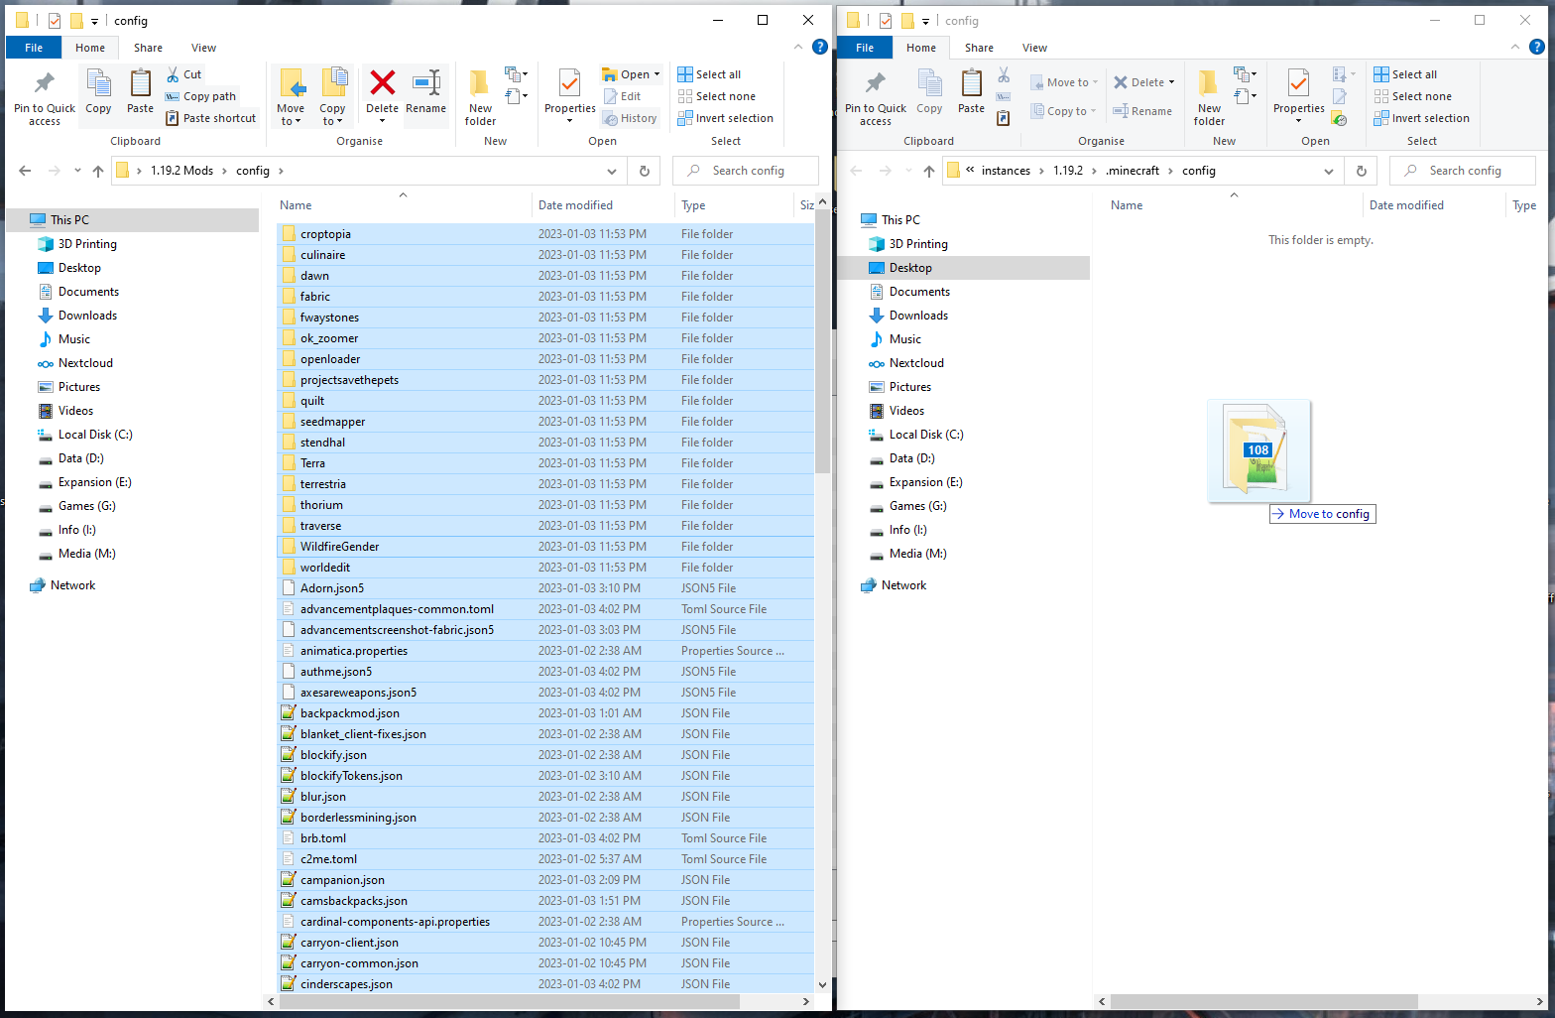Click the help question mark in left window
1555x1018 pixels.
tap(820, 47)
